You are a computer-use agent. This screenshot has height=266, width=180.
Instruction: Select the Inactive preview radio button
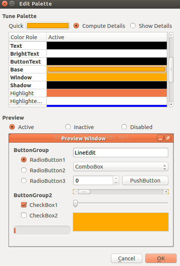68,127
